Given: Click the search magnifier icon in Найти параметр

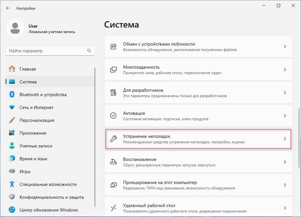Looking at the screenshot, I should [89, 51].
